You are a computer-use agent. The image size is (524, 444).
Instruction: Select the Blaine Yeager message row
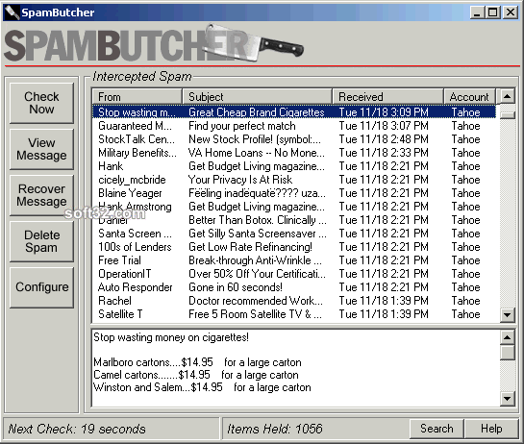[294, 193]
